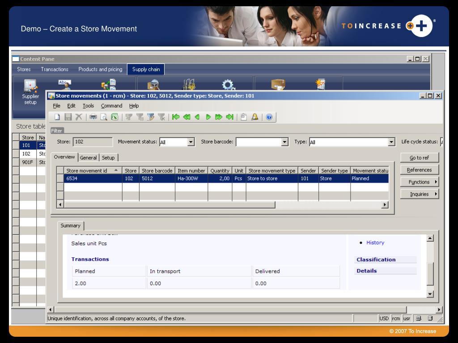Open the Type filter dropdown
Viewport: 458px width, 343px height.
click(x=391, y=142)
